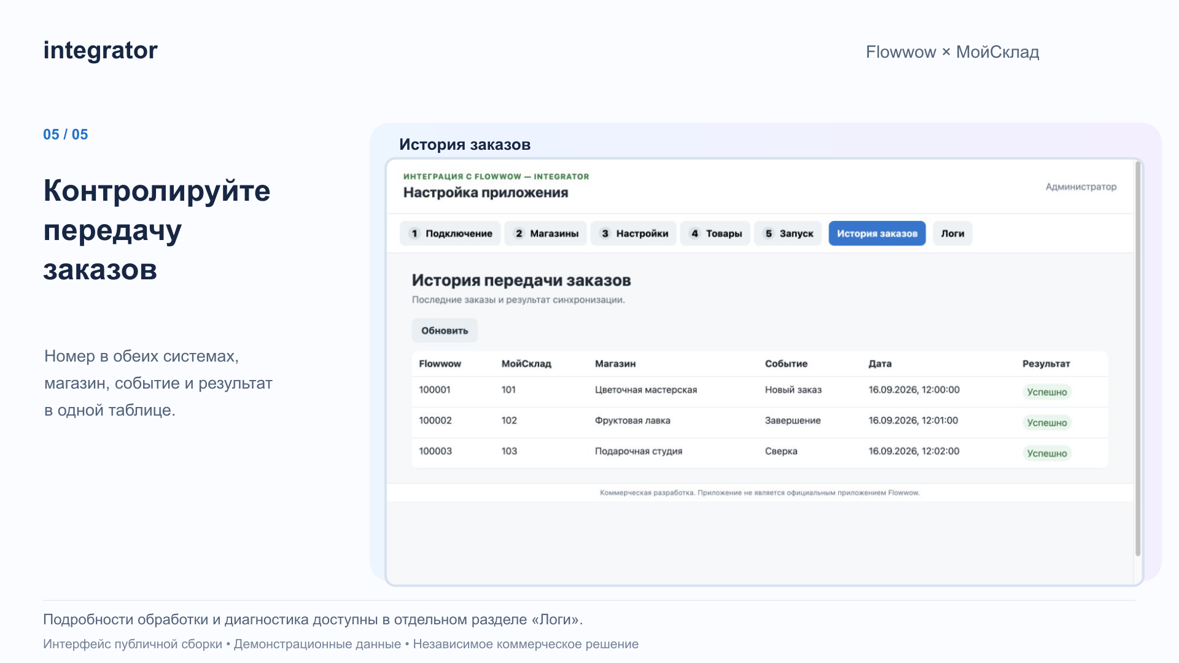Click the История передачи заказов heading
Screen dimensions: 1179x663
click(521, 281)
